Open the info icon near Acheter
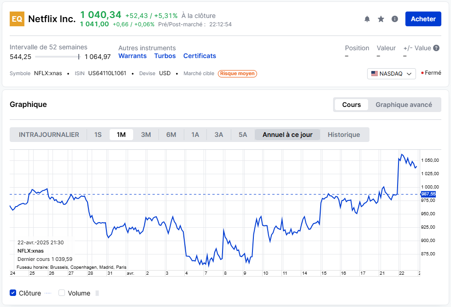451x307 pixels. pos(395,19)
